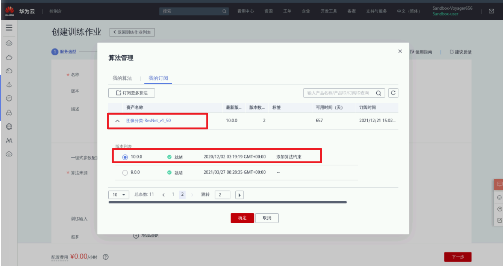Click the 取消 button
This screenshot has width=503, height=266.
click(267, 218)
